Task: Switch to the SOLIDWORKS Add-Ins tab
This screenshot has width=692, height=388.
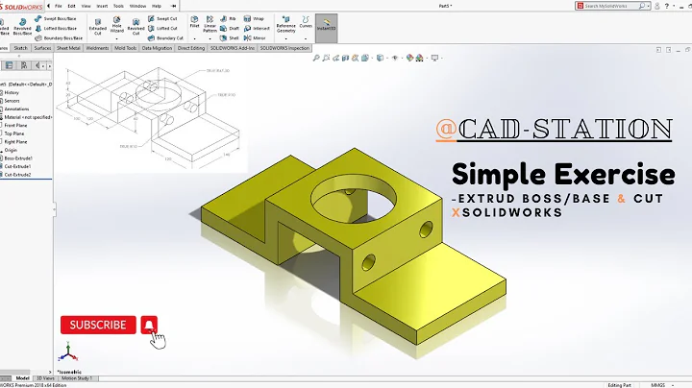Action: coord(233,48)
